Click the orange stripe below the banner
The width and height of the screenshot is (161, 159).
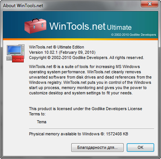80,39
